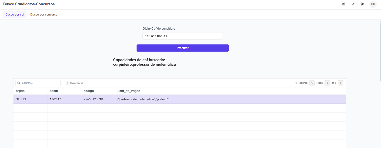Click the magnifier icon in table search
The width and height of the screenshot is (381, 148).
19,83
